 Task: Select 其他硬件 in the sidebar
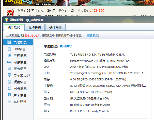click(18, 102)
